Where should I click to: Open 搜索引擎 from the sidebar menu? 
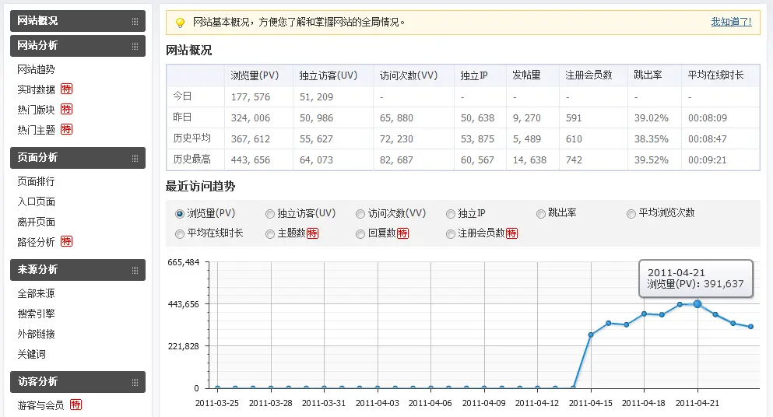pos(36,314)
